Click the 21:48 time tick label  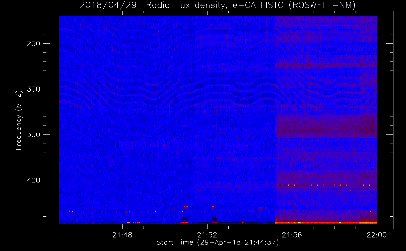122,235
